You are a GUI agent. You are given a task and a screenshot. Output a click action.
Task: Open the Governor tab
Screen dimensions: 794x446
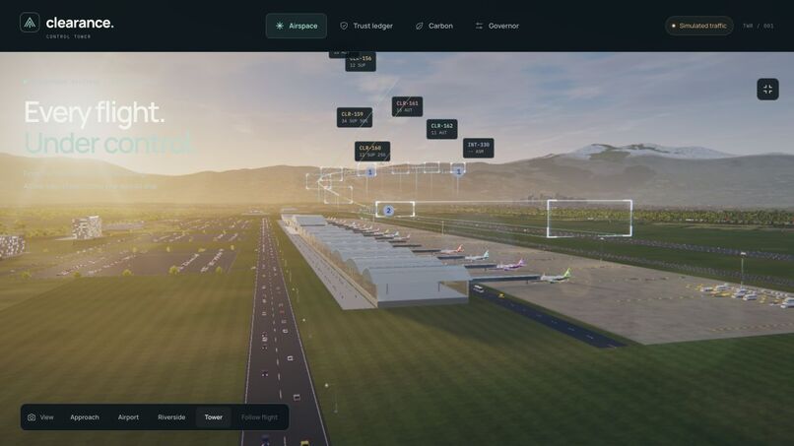pyautogui.click(x=496, y=26)
